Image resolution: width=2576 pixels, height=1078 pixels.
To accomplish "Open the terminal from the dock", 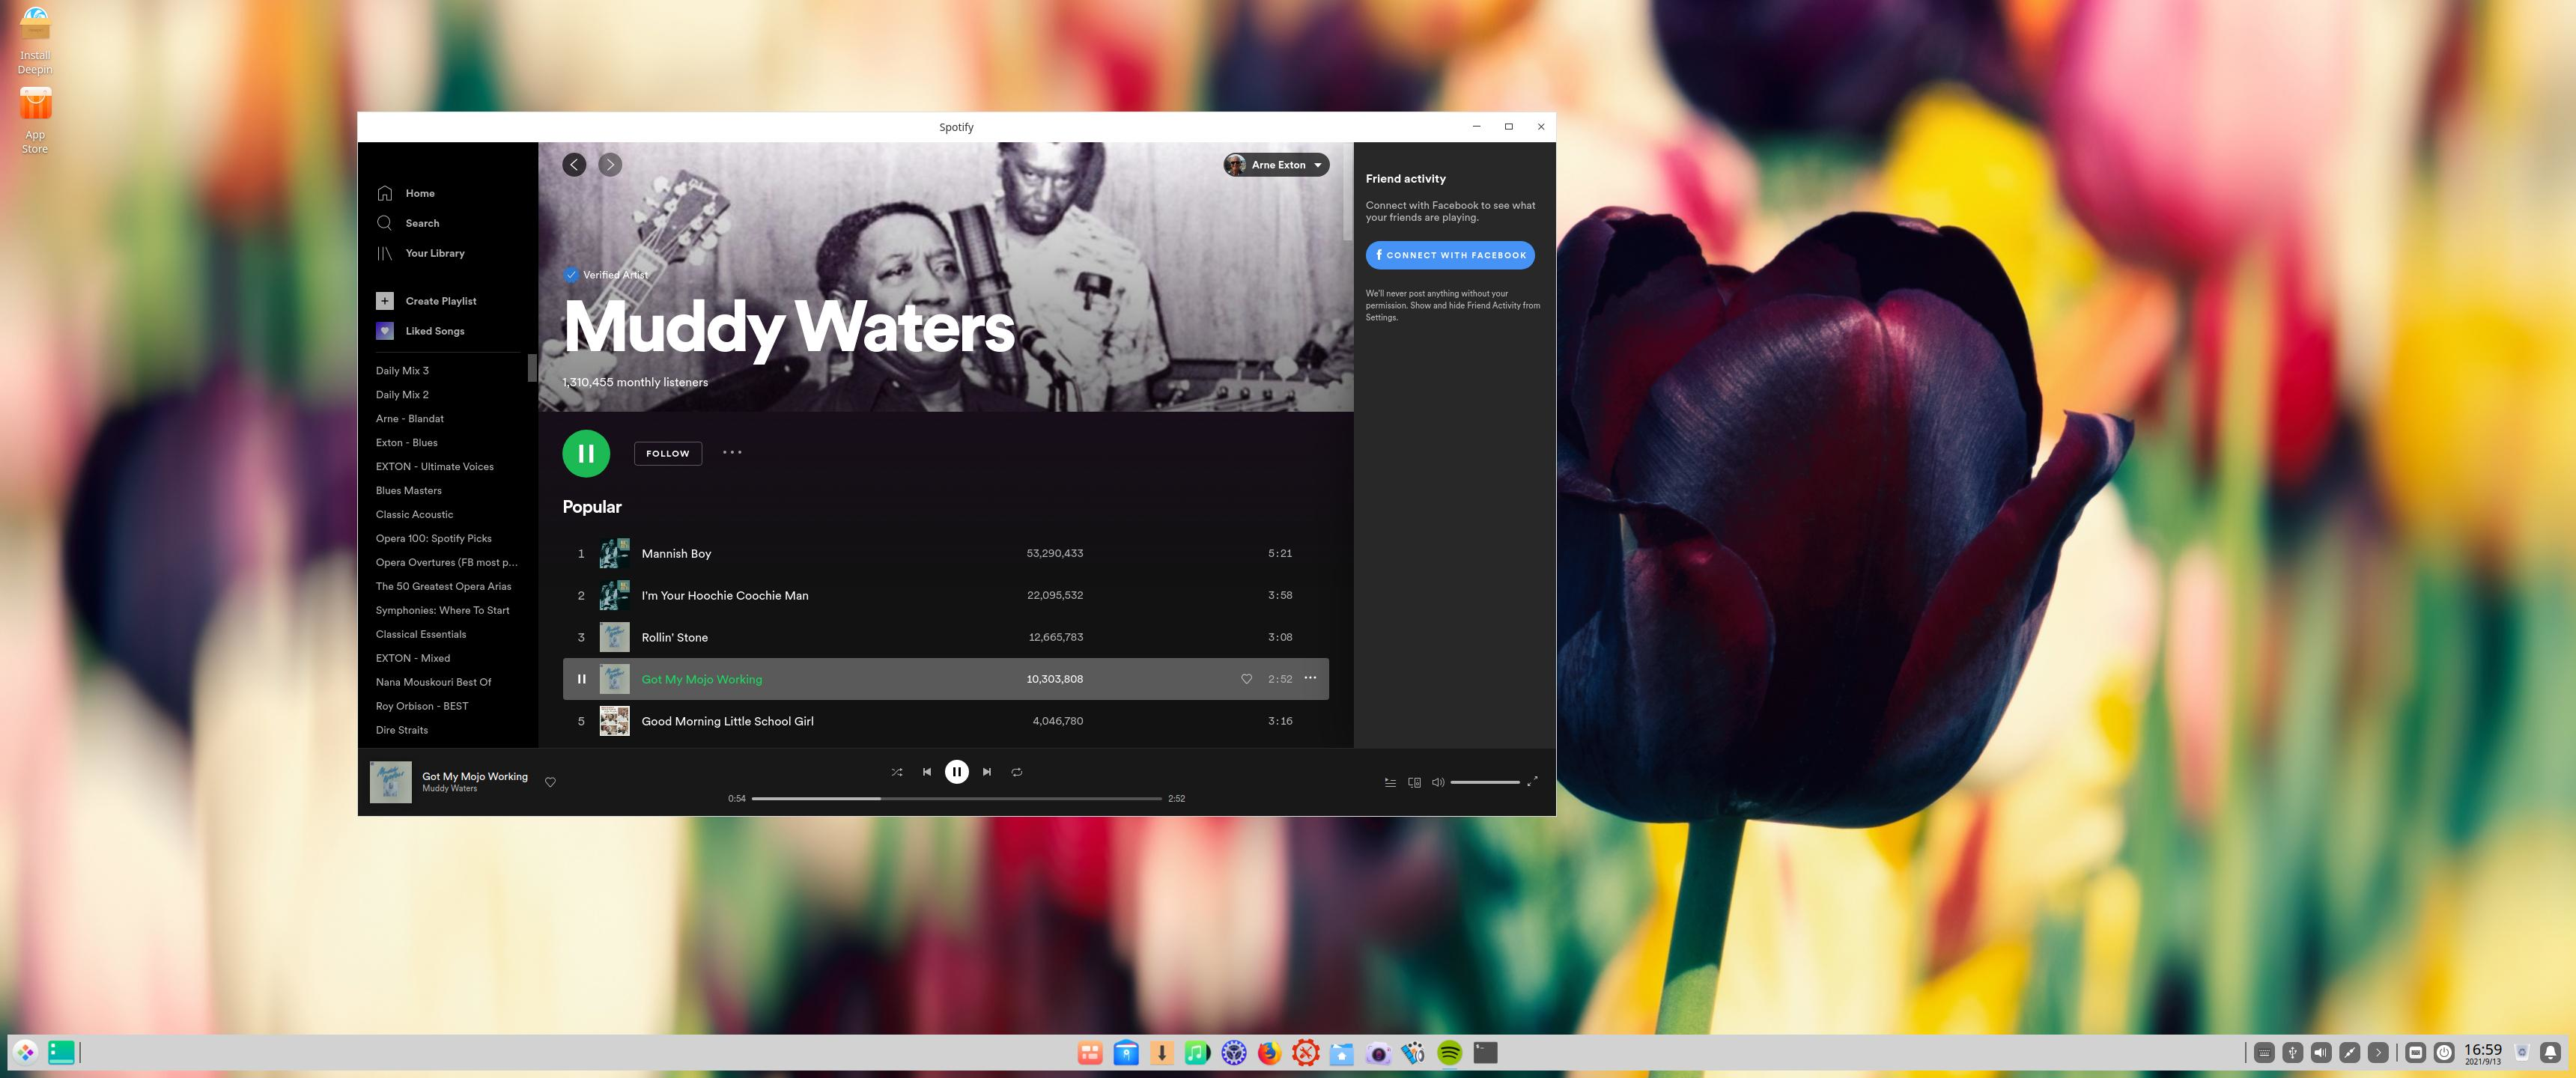I will [x=1485, y=1053].
